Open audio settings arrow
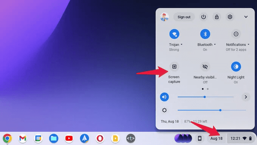The width and height of the screenshot is (257, 145). (246, 97)
